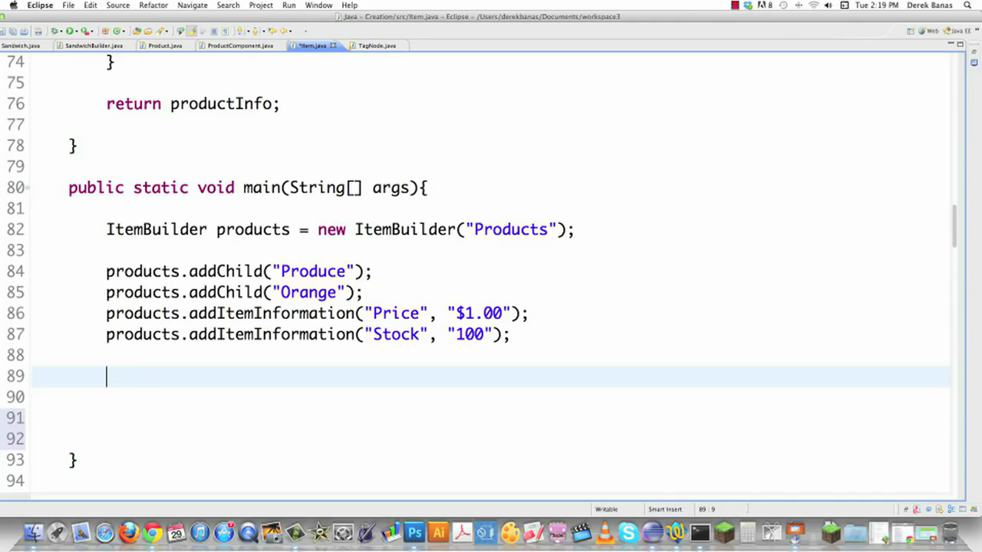Open the Refactor menu
Image resolution: width=982 pixels, height=552 pixels.
pos(153,5)
